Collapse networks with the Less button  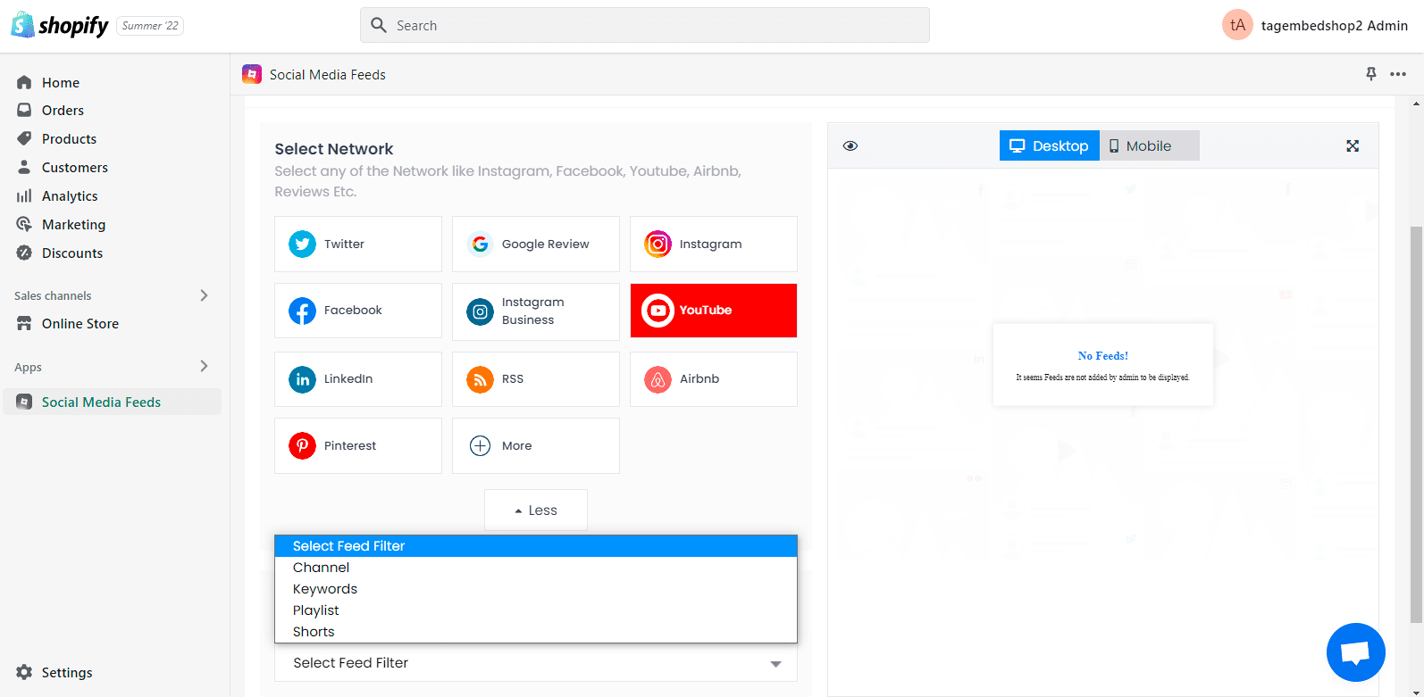pos(535,510)
